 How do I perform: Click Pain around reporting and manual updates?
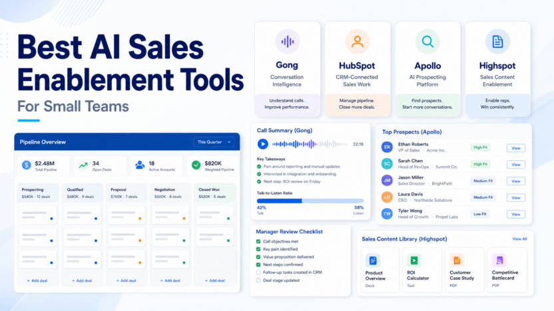pyautogui.click(x=302, y=166)
